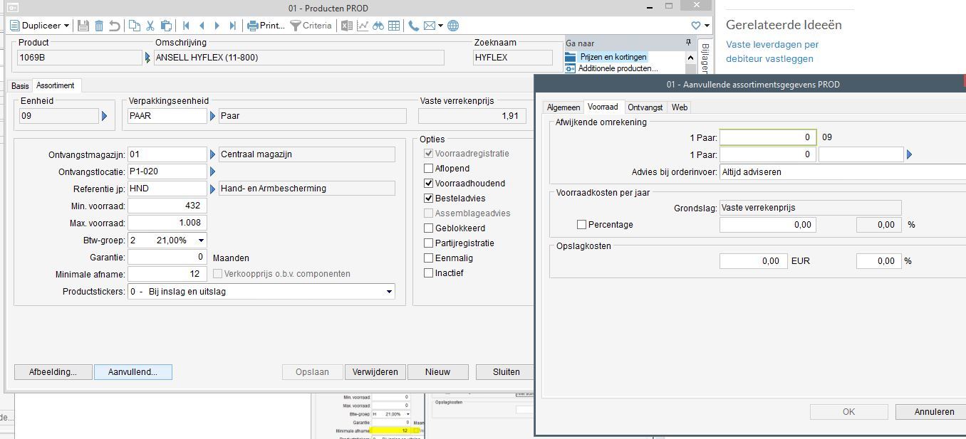Click the Afbeelding... button
The height and width of the screenshot is (439, 966).
pos(53,372)
